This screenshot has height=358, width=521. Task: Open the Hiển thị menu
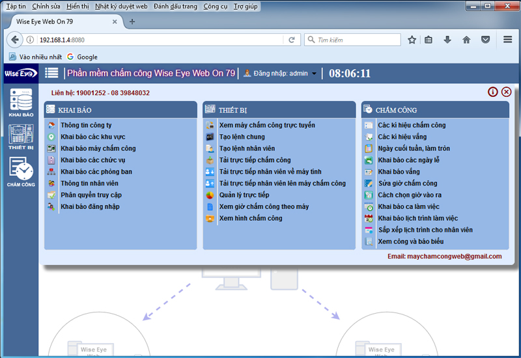[77, 7]
